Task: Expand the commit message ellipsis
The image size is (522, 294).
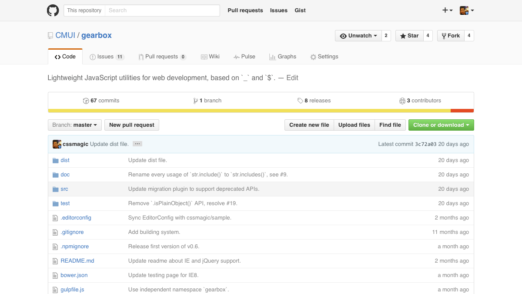Action: click(137, 144)
